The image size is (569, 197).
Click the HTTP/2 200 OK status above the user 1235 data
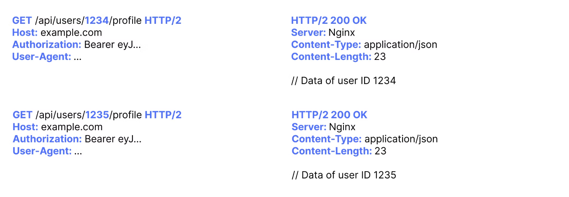coord(329,115)
